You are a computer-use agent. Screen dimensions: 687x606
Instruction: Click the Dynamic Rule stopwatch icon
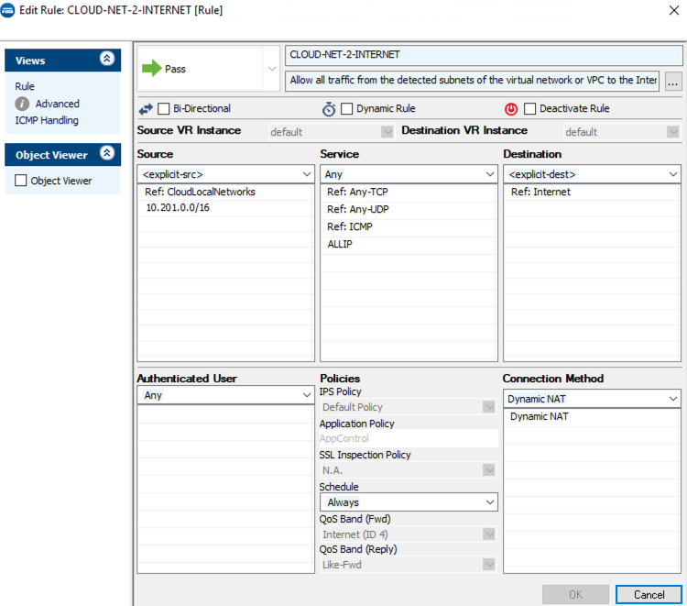coord(329,109)
